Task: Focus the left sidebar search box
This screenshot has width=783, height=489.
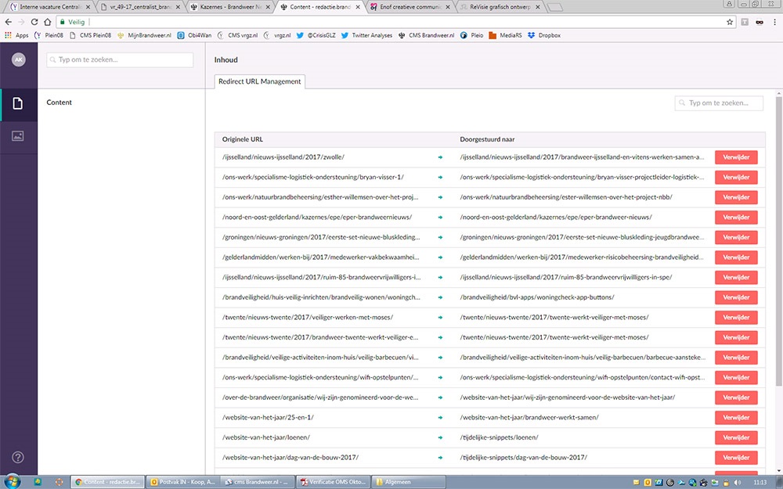Action: (x=120, y=59)
